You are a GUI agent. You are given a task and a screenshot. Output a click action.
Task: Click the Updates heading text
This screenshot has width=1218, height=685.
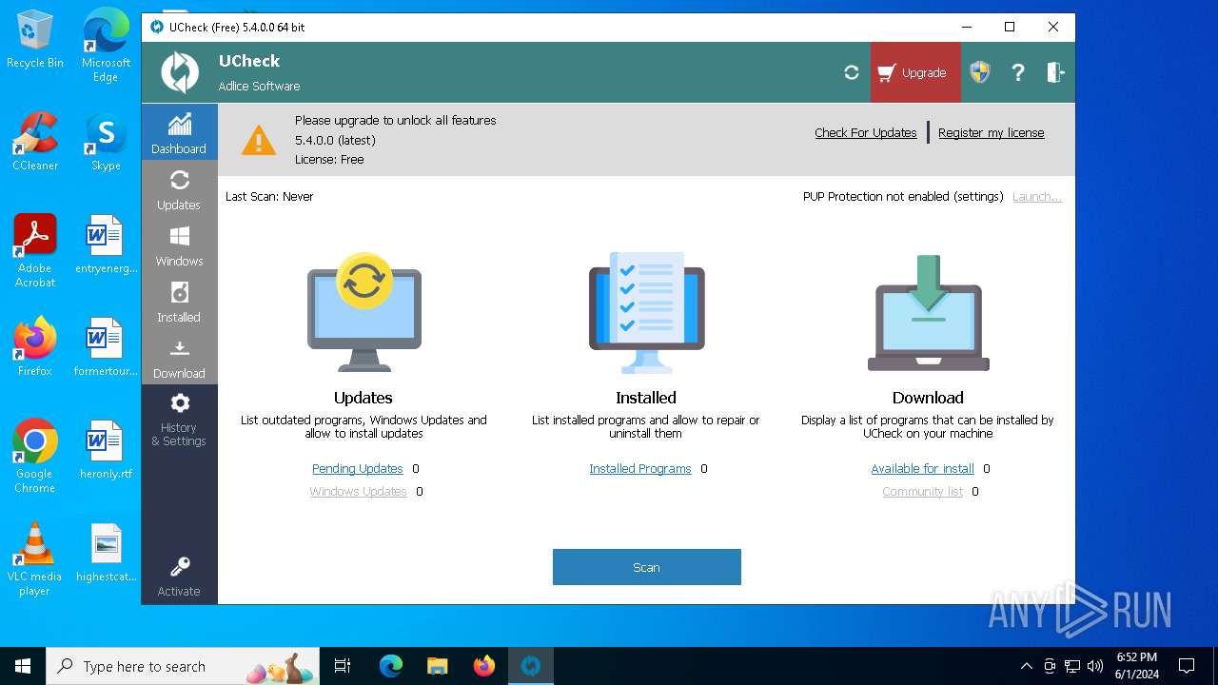[x=363, y=398]
